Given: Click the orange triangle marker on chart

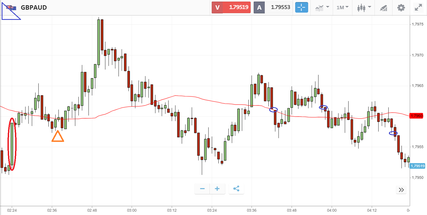Looking at the screenshot, I should pyautogui.click(x=57, y=137).
